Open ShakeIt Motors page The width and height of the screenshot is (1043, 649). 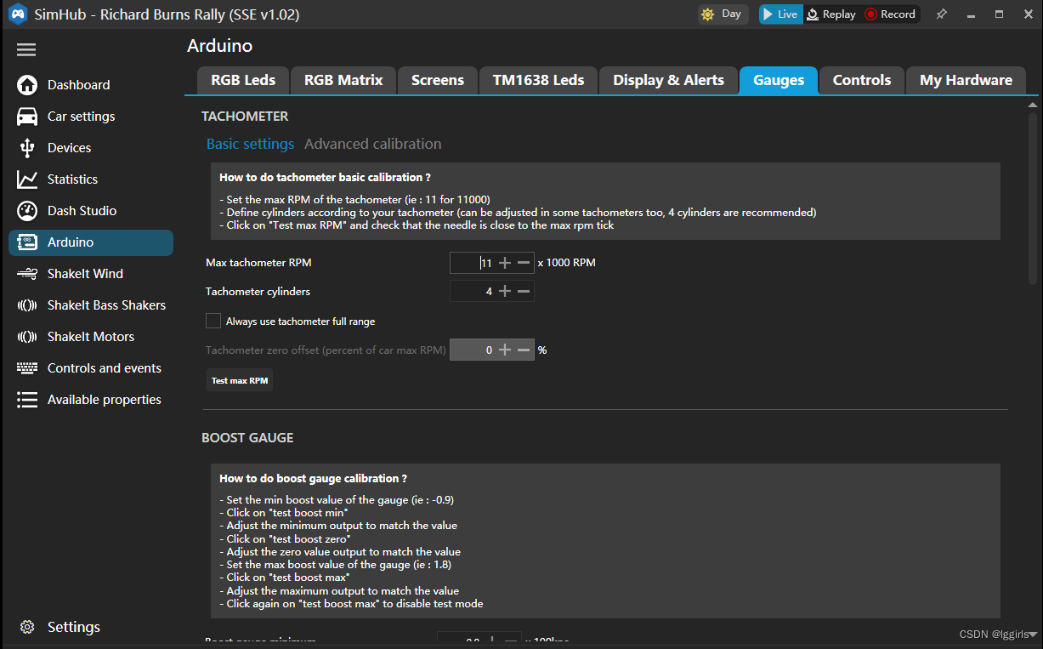pos(91,337)
